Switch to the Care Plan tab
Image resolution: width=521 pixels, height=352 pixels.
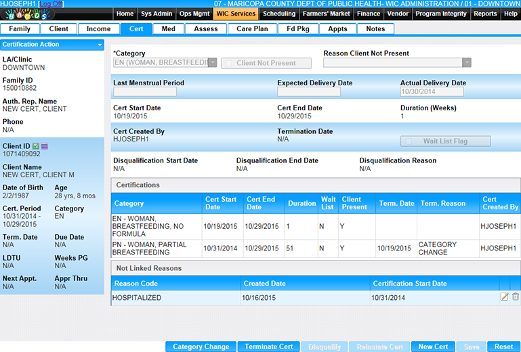pyautogui.click(x=252, y=29)
